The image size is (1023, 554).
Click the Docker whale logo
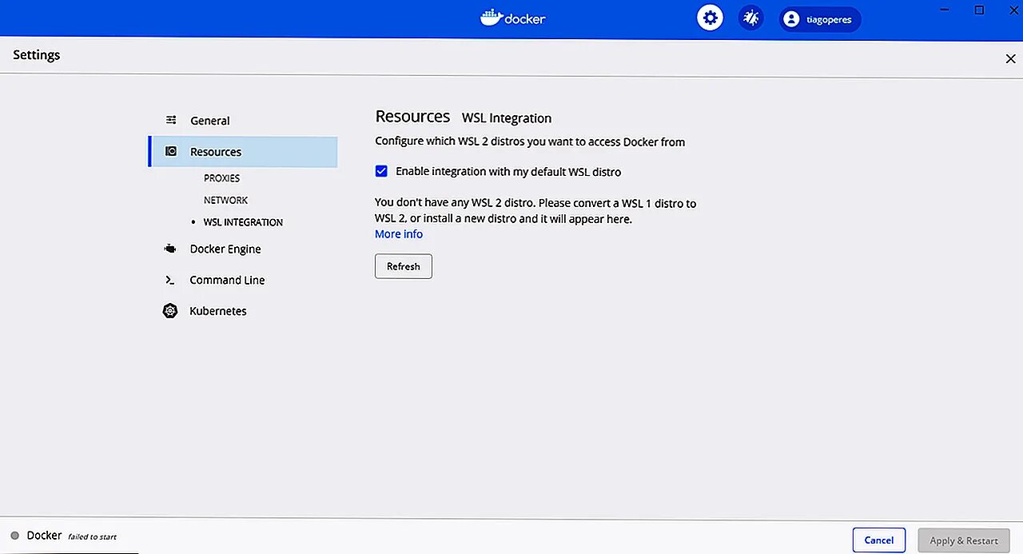[x=492, y=17]
